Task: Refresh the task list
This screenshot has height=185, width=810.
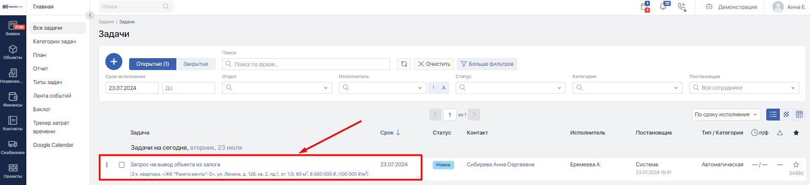Action: tap(404, 64)
